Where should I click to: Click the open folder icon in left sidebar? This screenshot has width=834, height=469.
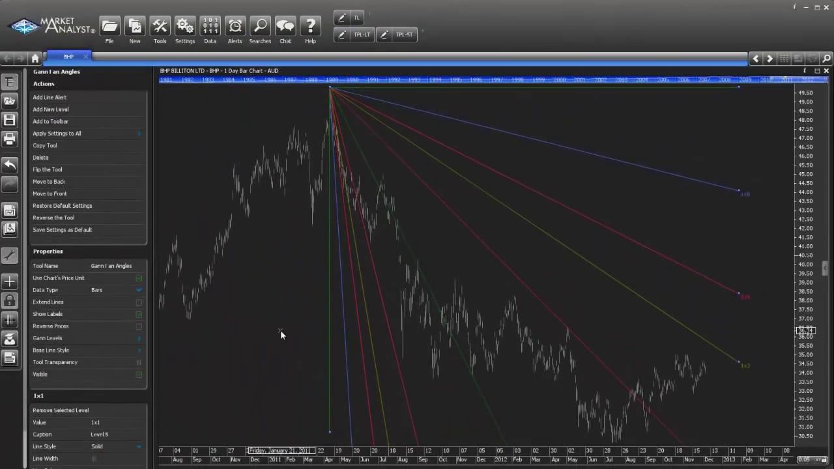9,101
